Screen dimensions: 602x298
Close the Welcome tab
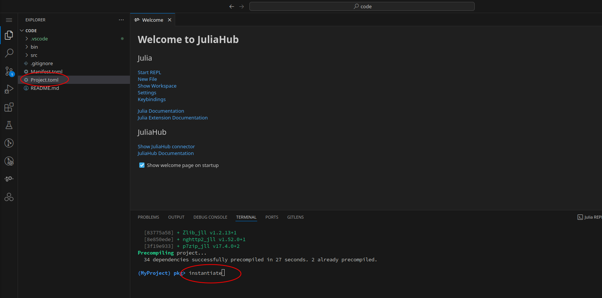pyautogui.click(x=170, y=20)
